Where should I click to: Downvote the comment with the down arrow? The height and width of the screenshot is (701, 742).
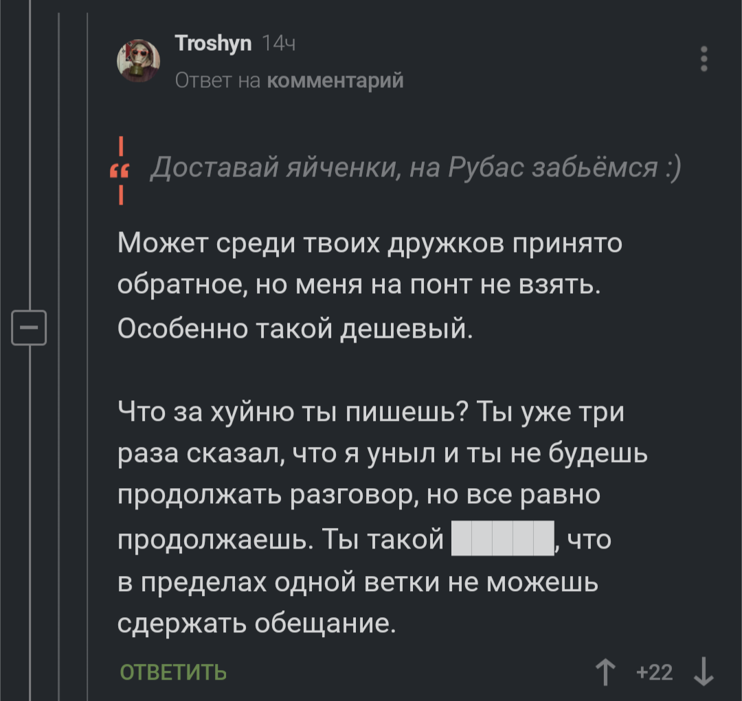(x=704, y=672)
